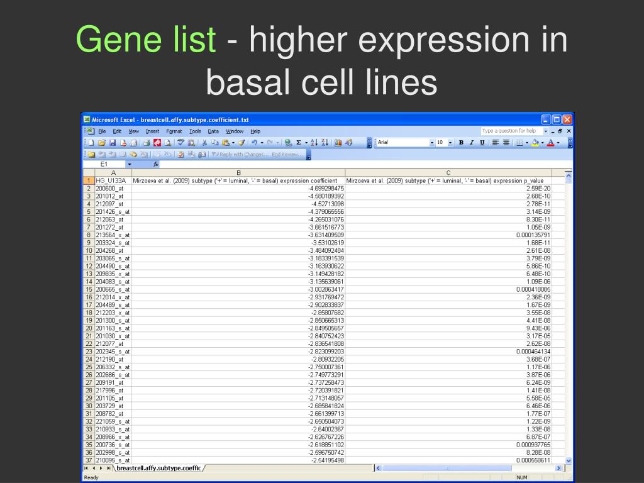Toggle Underline formatting
644x483 pixels.
[482, 143]
